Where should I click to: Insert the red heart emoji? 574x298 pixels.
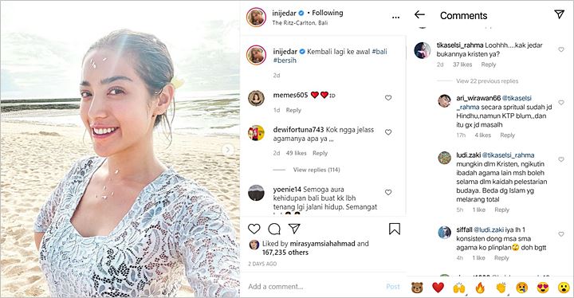(x=438, y=288)
